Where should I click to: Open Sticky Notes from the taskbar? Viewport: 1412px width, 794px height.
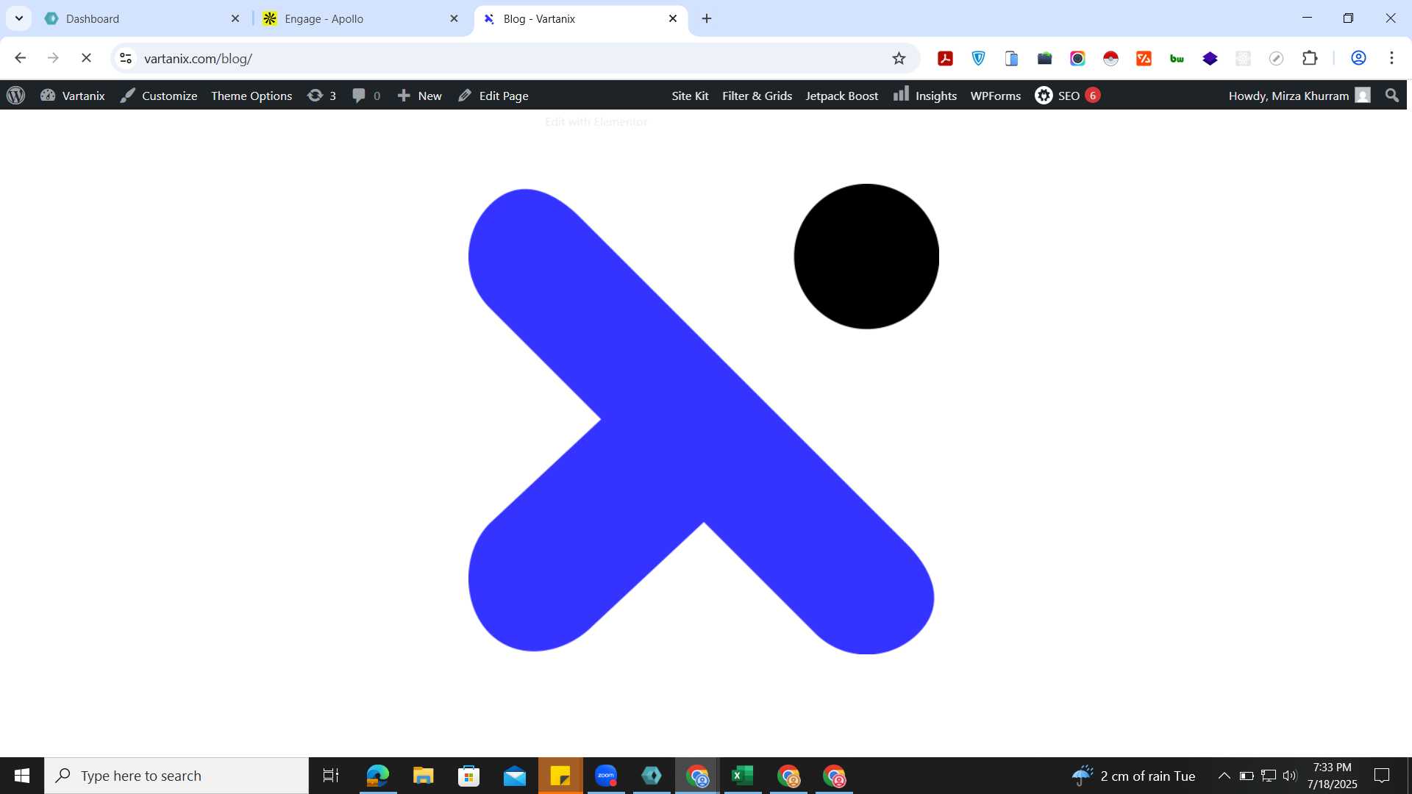[x=560, y=776]
